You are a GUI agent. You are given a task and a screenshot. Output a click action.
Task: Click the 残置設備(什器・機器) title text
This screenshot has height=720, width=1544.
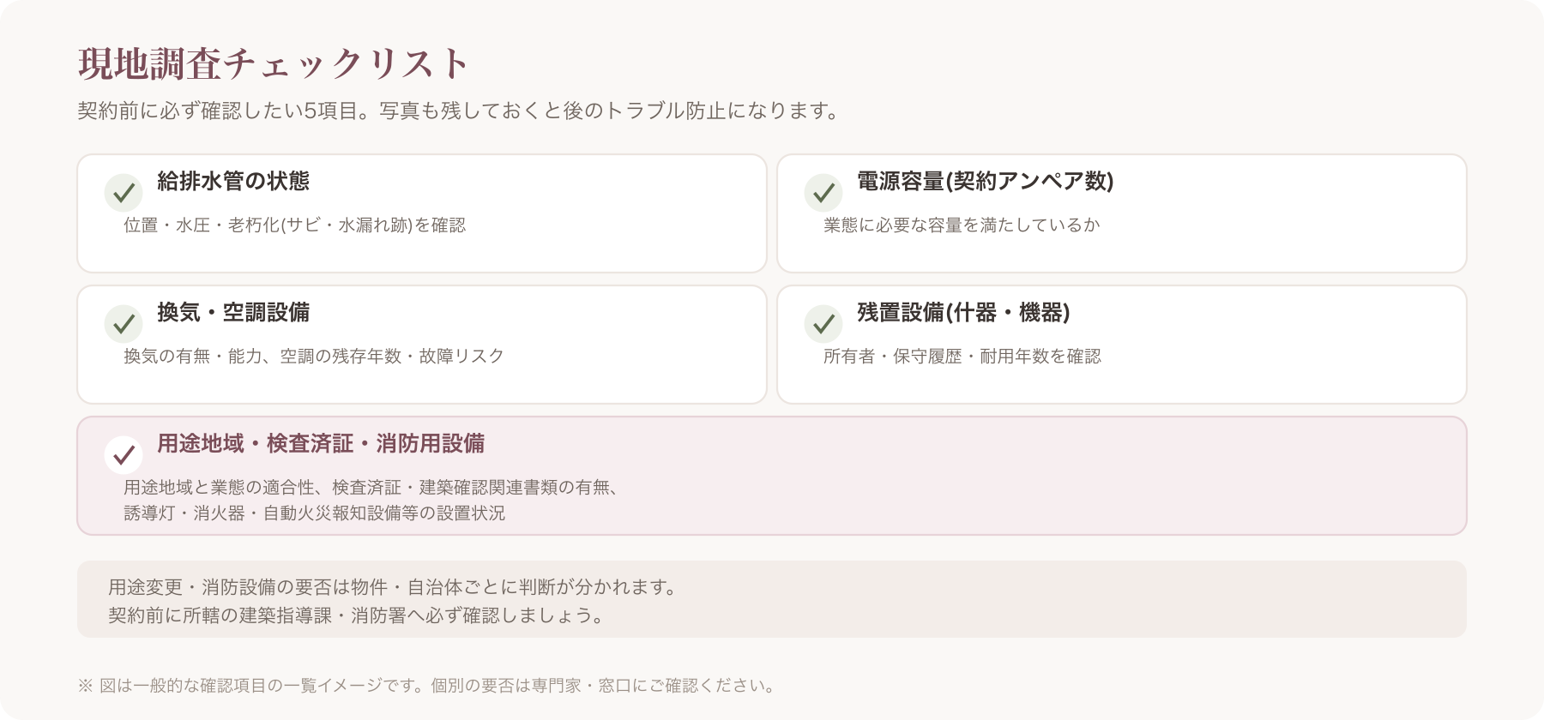pyautogui.click(x=963, y=312)
